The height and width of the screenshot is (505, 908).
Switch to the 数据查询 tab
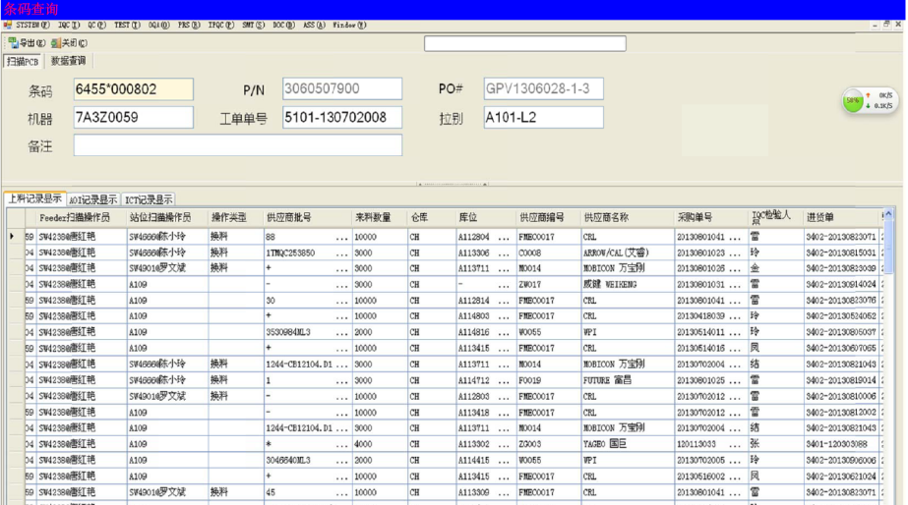68,61
